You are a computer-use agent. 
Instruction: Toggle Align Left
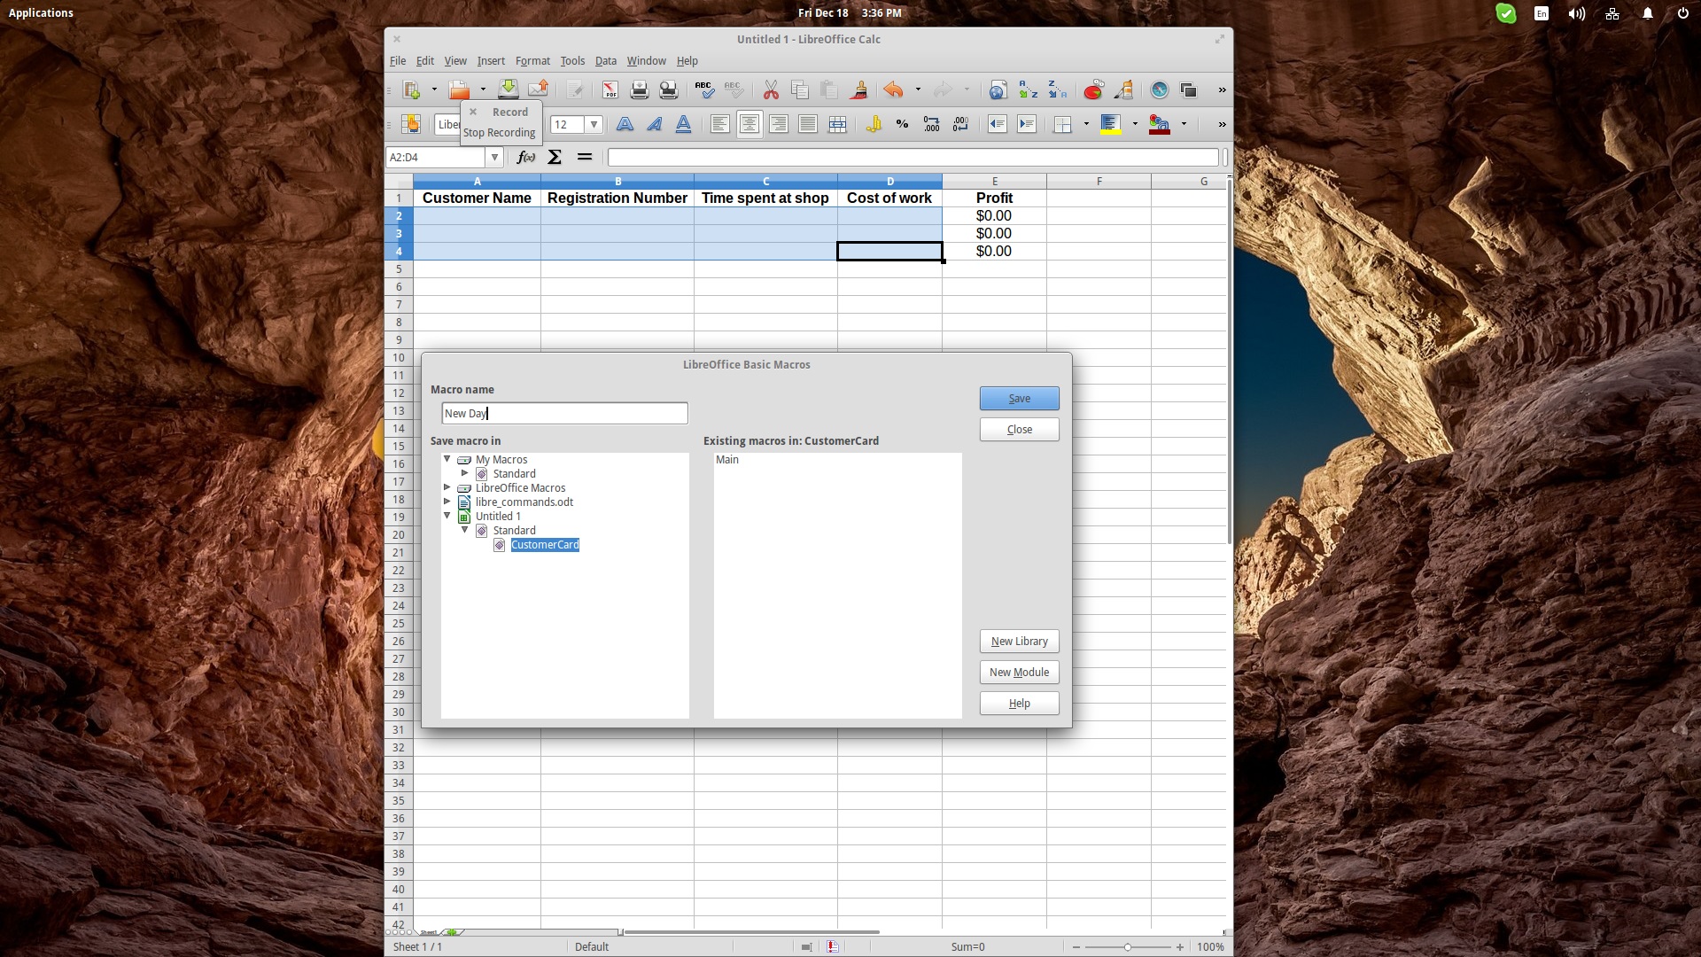click(x=720, y=124)
